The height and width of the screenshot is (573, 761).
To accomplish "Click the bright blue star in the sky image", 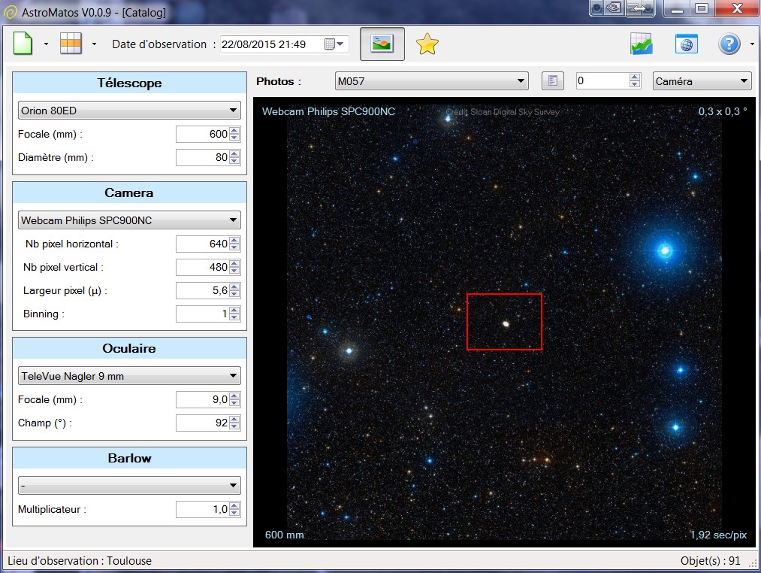I will point(665,250).
